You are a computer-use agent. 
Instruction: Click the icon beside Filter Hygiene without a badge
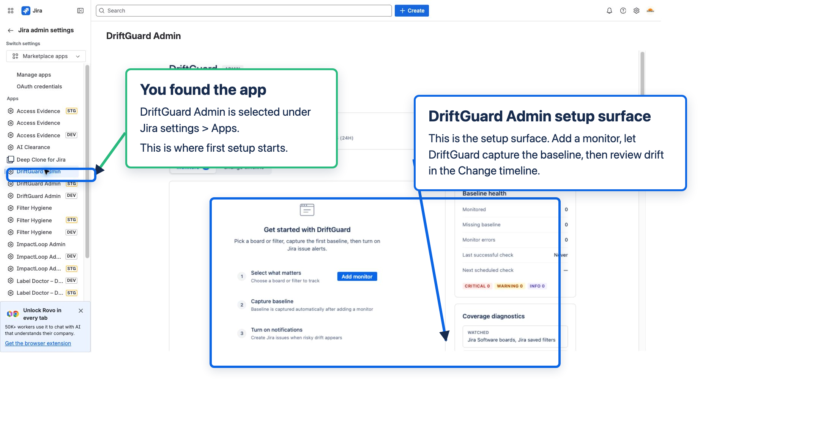[x=11, y=208]
